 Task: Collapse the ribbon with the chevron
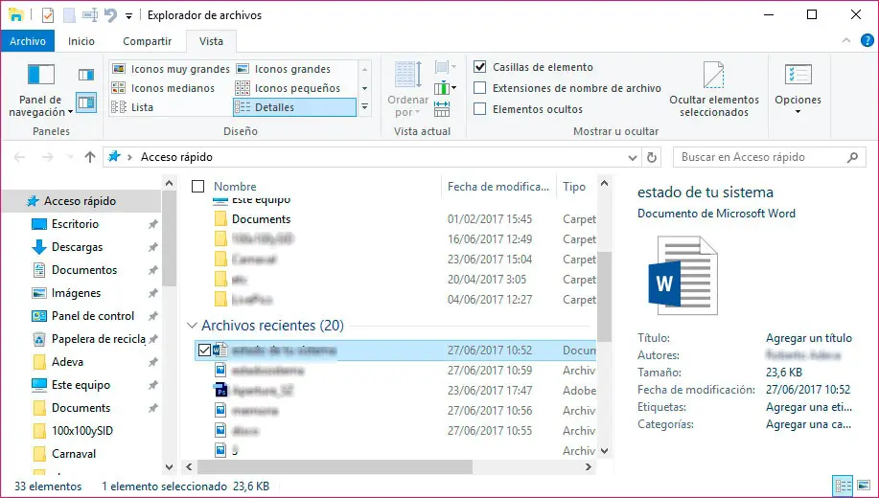[846, 40]
